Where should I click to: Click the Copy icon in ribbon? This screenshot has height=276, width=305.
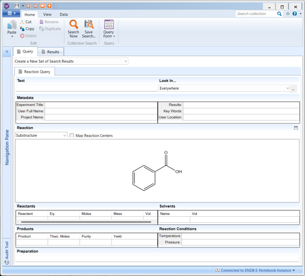click(x=22, y=29)
